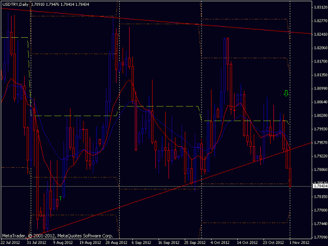Click the green down arrow marker on chart
This screenshot has height=246, width=328.
point(286,93)
